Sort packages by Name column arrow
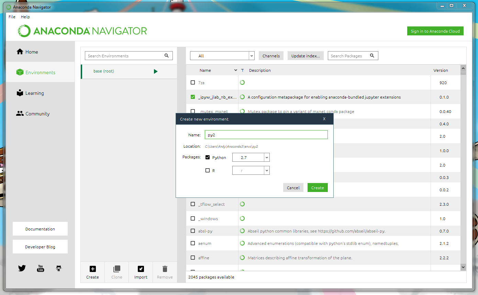 coord(235,70)
